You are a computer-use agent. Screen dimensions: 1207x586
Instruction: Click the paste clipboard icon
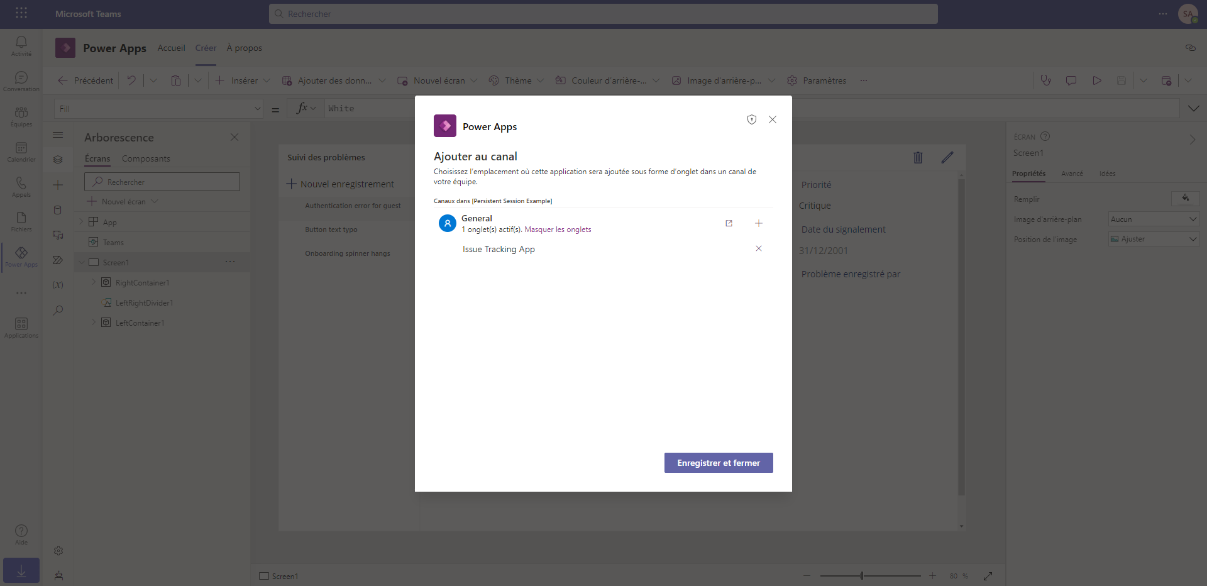(176, 80)
